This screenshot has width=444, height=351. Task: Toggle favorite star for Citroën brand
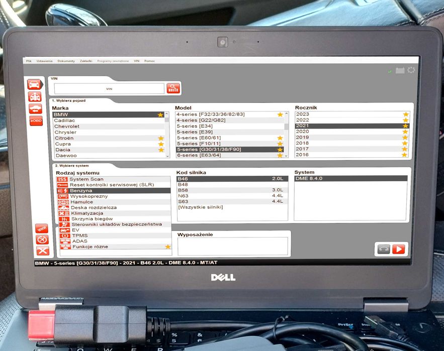(161, 138)
